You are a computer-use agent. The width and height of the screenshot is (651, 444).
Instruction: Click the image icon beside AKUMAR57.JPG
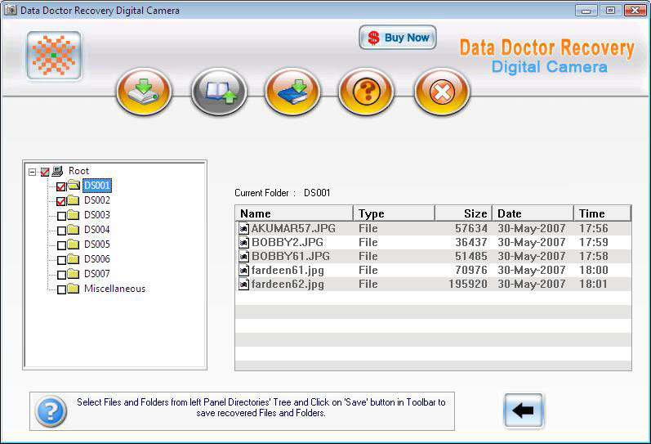coord(244,228)
